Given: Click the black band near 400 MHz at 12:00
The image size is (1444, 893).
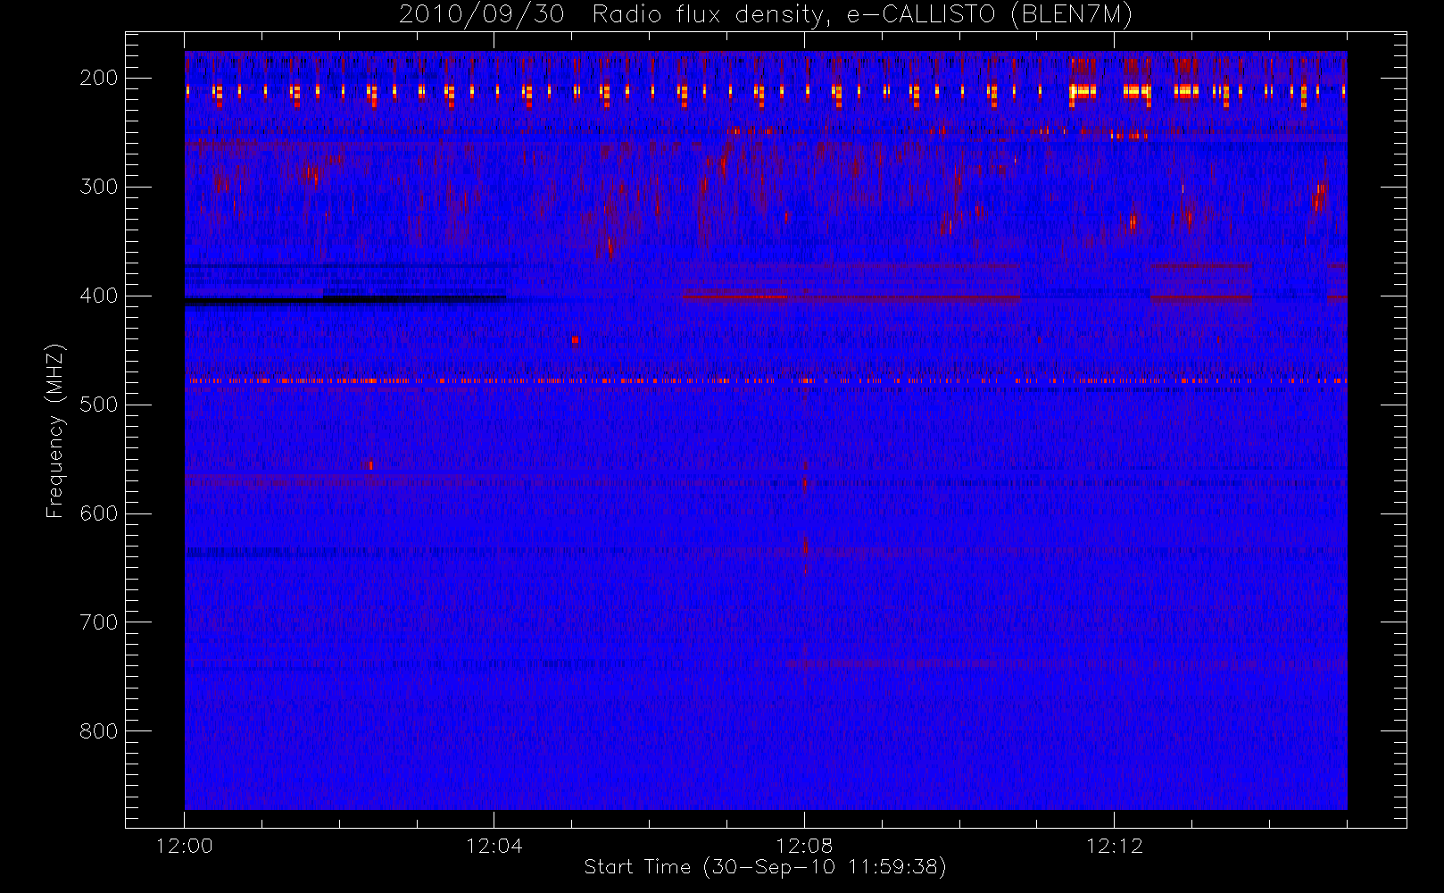Looking at the screenshot, I should (344, 301).
